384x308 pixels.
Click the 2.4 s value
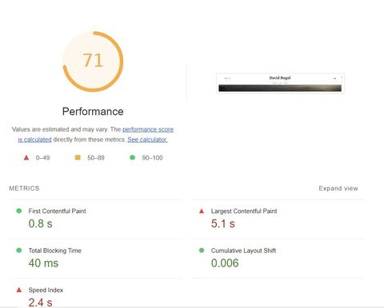pos(40,302)
